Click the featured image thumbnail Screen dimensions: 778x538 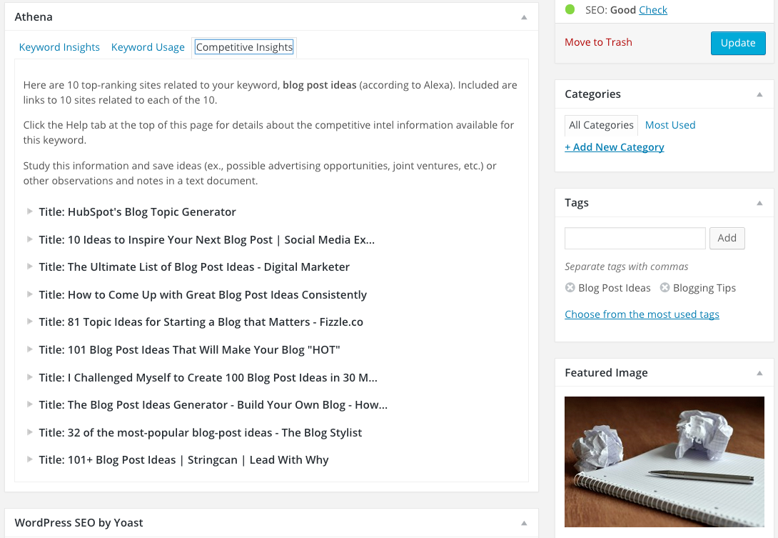point(664,461)
